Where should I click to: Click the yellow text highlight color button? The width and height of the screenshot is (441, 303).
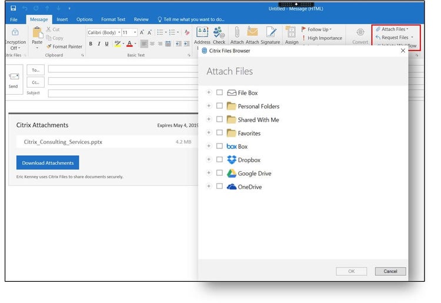pyautogui.click(x=117, y=44)
